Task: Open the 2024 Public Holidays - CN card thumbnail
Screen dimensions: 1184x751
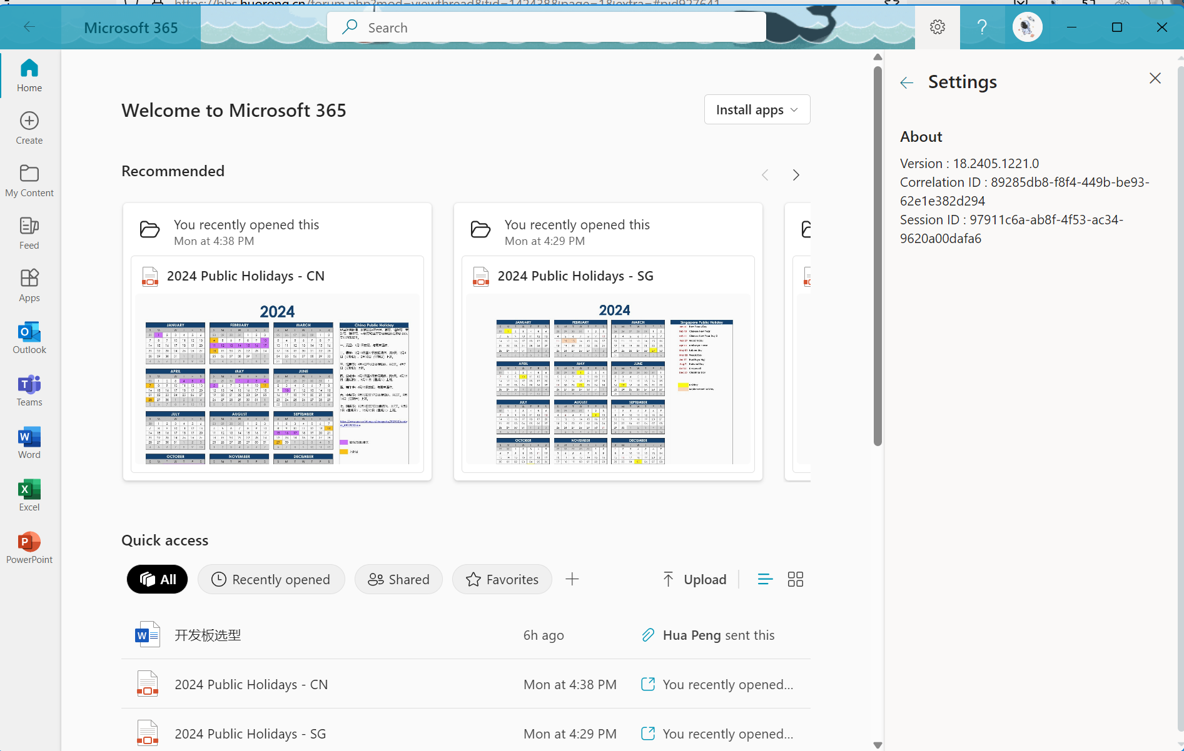Action: click(x=277, y=380)
